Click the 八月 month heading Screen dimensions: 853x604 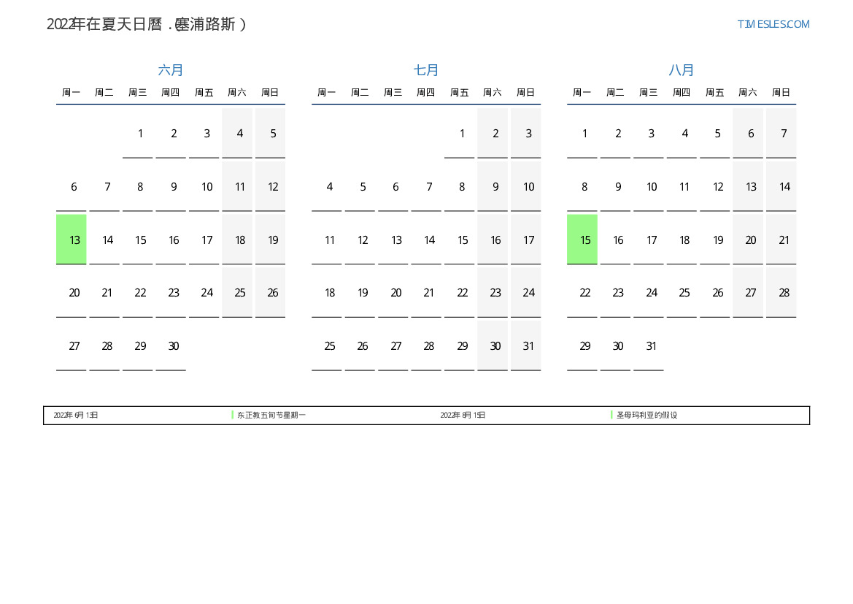coord(682,70)
